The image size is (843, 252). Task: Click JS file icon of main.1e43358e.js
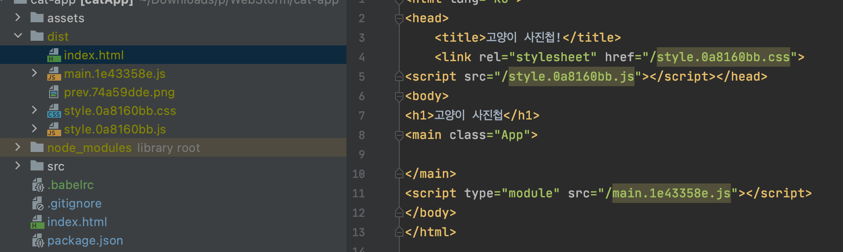54,74
